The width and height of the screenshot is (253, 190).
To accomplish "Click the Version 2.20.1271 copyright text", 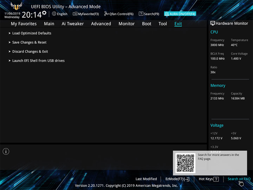I will coord(126,185).
